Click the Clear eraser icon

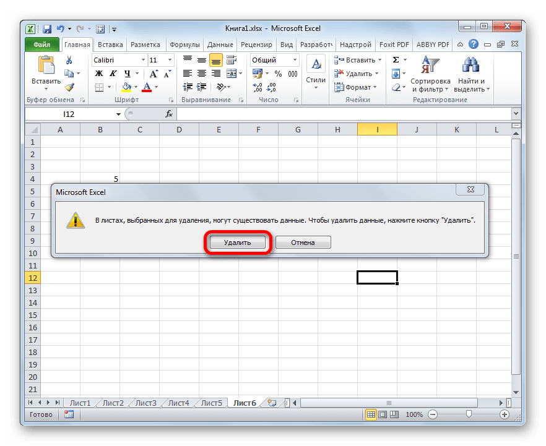396,87
